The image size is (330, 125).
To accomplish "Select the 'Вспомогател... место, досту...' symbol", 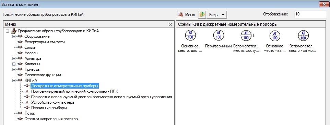I will click(x=246, y=35).
